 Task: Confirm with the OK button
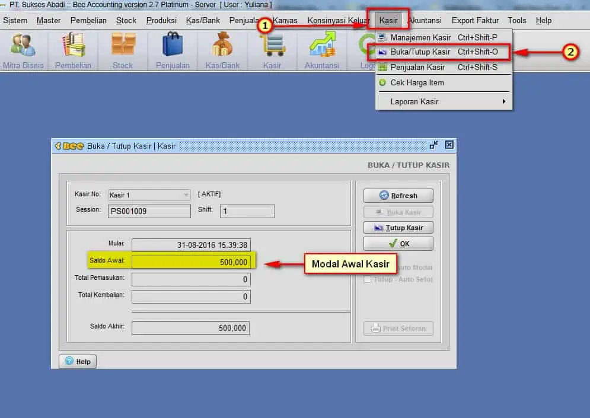[398, 244]
